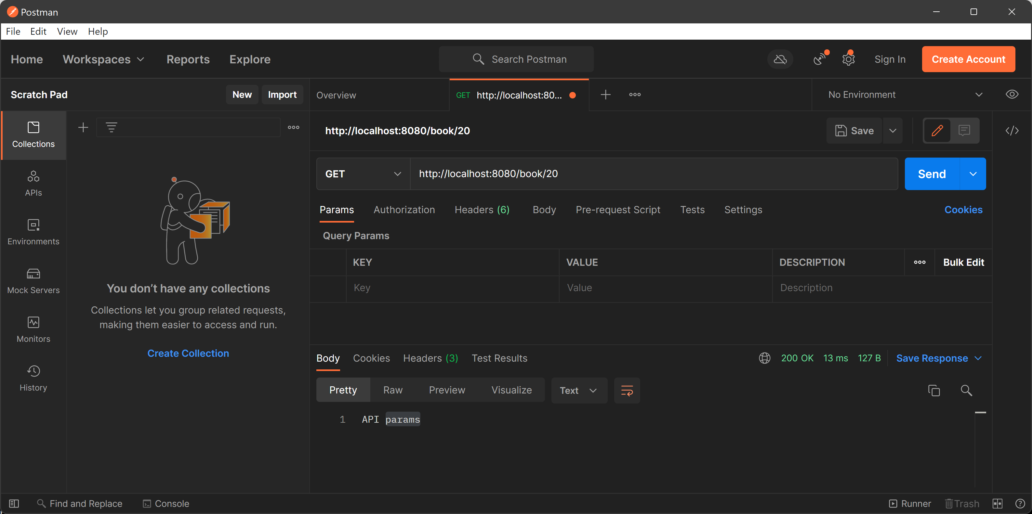
Task: Click the Create Collection link
Action: (x=188, y=353)
